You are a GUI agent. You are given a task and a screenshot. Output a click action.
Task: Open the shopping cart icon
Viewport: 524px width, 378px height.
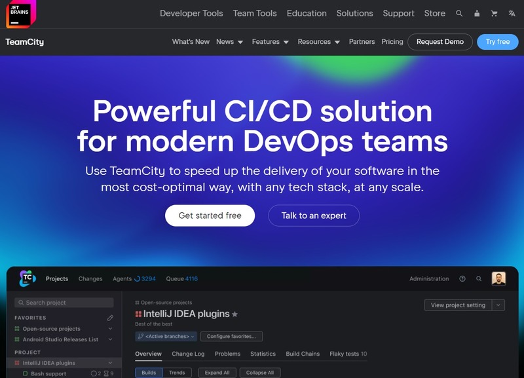[494, 13]
